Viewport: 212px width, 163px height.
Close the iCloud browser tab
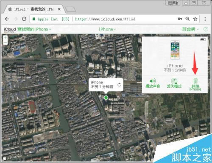click(59, 9)
